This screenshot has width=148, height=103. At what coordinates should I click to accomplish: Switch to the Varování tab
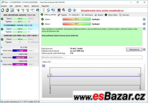[x=124, y=15]
